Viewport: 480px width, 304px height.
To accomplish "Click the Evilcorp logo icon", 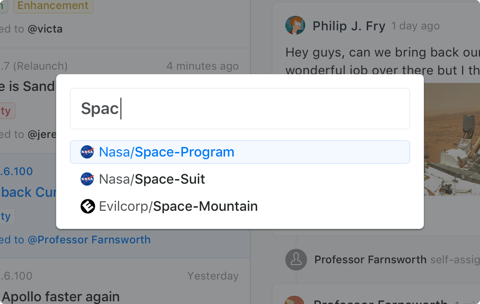I will pyautogui.click(x=87, y=206).
